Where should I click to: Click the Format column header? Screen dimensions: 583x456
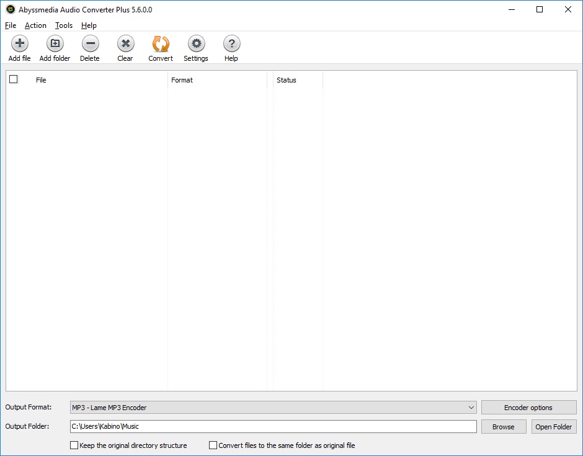(x=218, y=80)
